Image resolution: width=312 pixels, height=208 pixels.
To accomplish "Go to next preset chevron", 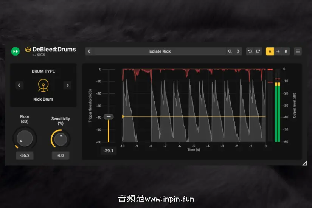I will pos(238,51).
